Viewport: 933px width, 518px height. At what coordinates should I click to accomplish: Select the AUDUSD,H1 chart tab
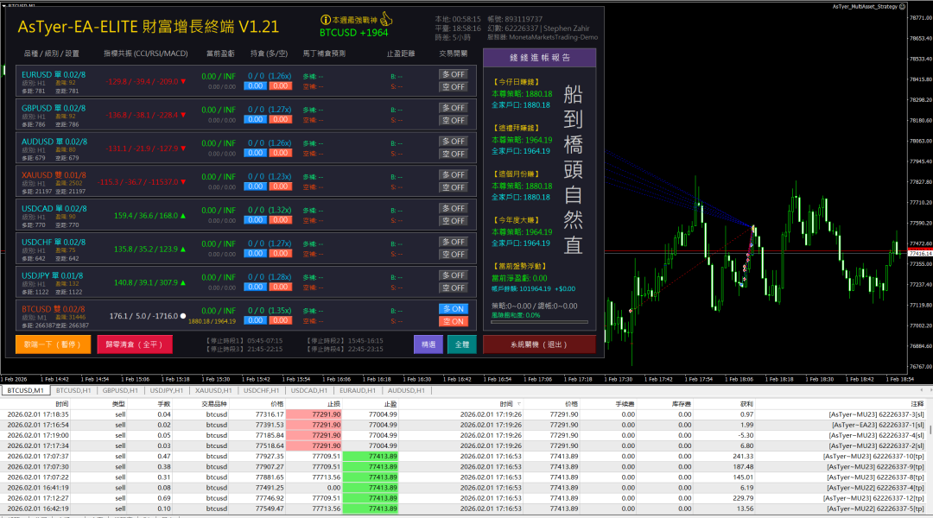(x=406, y=391)
